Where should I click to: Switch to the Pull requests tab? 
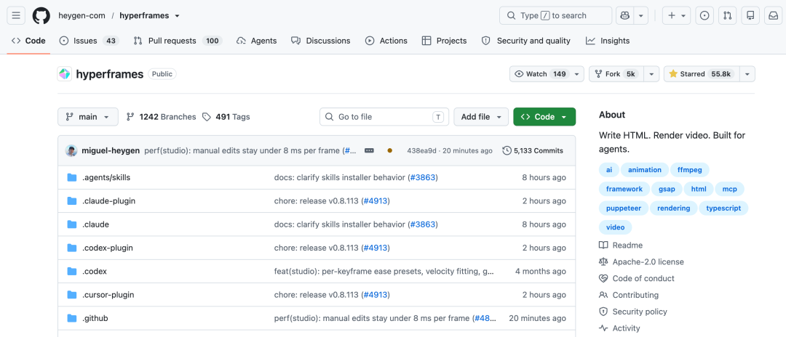[178, 41]
